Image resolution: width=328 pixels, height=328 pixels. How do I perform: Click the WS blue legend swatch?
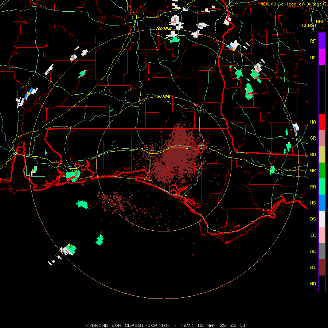322,203
